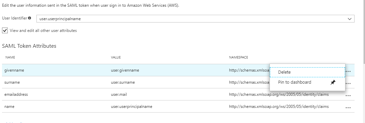Choose Pin to dashboard menu entry
365x123 pixels.
coord(307,82)
